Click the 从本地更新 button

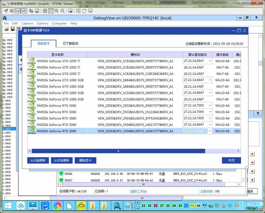pyautogui.click(x=62, y=160)
